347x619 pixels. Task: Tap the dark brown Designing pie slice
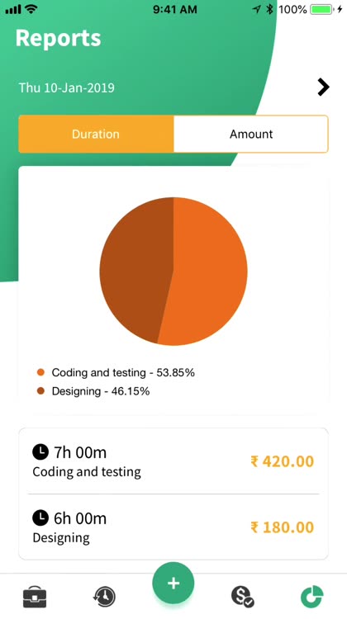click(135, 268)
